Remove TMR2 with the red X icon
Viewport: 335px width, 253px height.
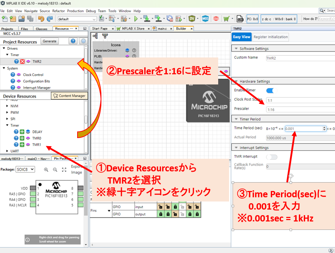click(22, 62)
